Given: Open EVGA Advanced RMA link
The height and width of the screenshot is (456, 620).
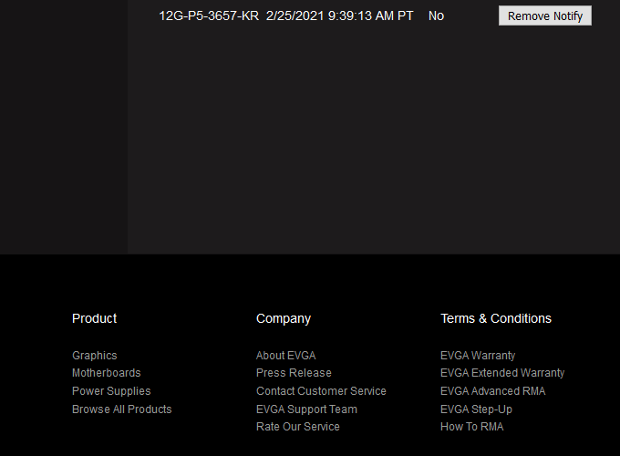Looking at the screenshot, I should pos(492,391).
